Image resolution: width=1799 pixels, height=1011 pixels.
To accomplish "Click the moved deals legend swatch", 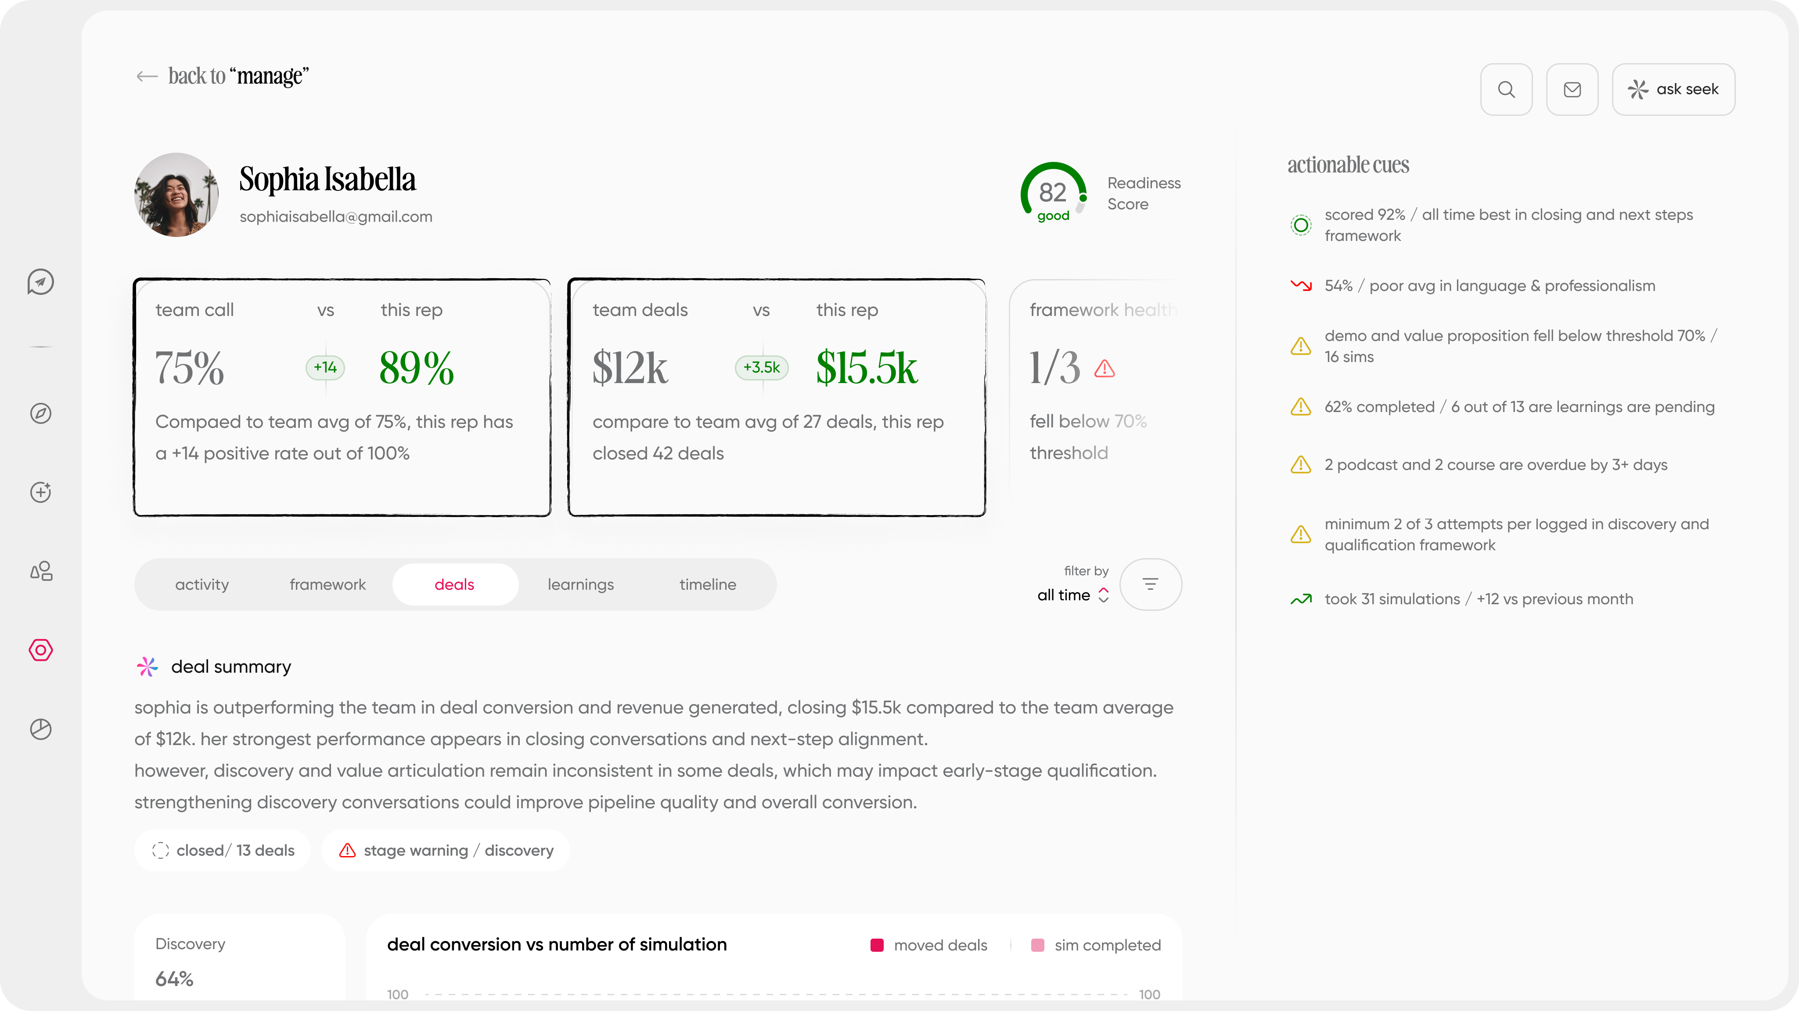I will [x=877, y=945].
